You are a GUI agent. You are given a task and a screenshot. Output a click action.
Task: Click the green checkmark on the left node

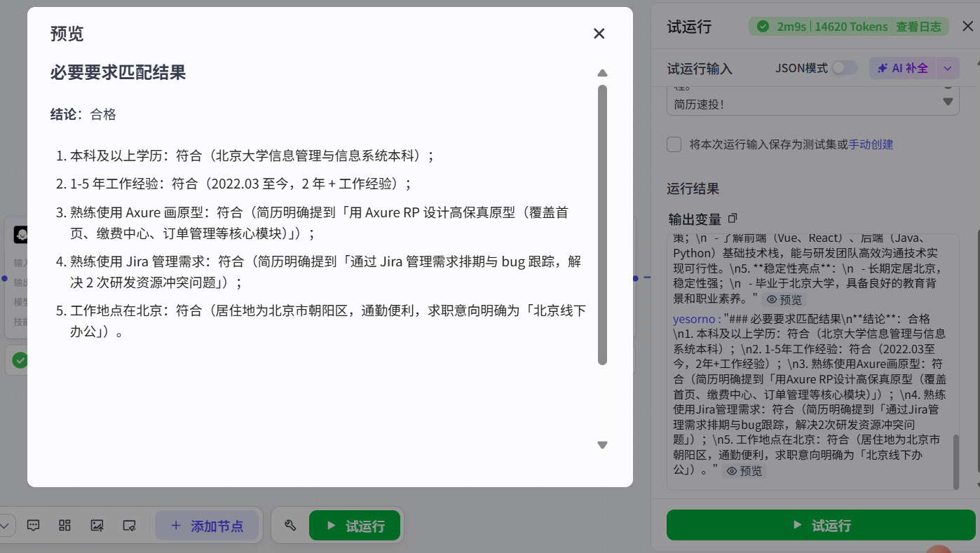[x=20, y=360]
